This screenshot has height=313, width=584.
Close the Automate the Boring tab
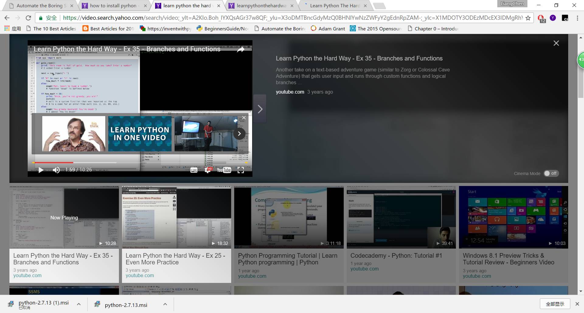71,6
